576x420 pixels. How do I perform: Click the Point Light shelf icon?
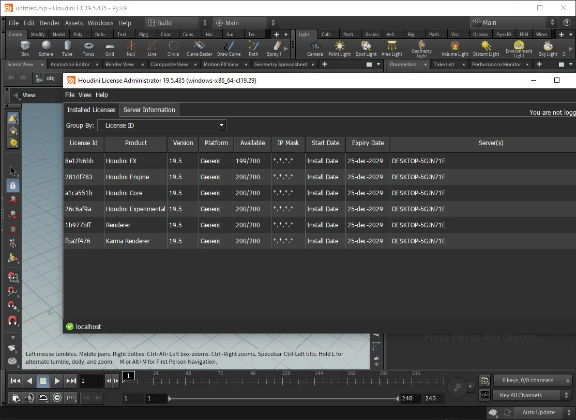tap(339, 49)
